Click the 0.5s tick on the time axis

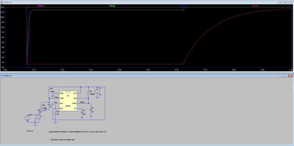tap(148, 70)
